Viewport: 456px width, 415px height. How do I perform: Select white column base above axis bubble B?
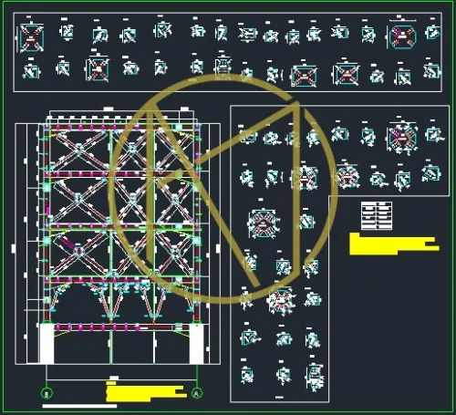(47, 344)
